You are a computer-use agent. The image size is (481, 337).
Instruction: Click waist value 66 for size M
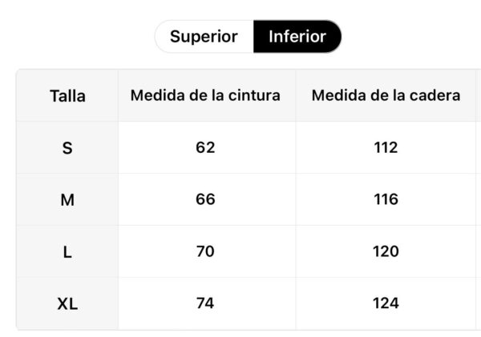[x=205, y=199]
